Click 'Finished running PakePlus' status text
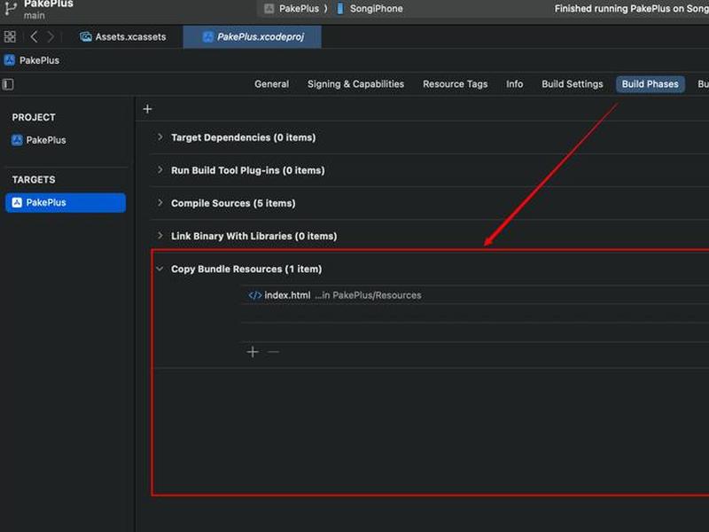The height and width of the screenshot is (532, 709). point(632,8)
